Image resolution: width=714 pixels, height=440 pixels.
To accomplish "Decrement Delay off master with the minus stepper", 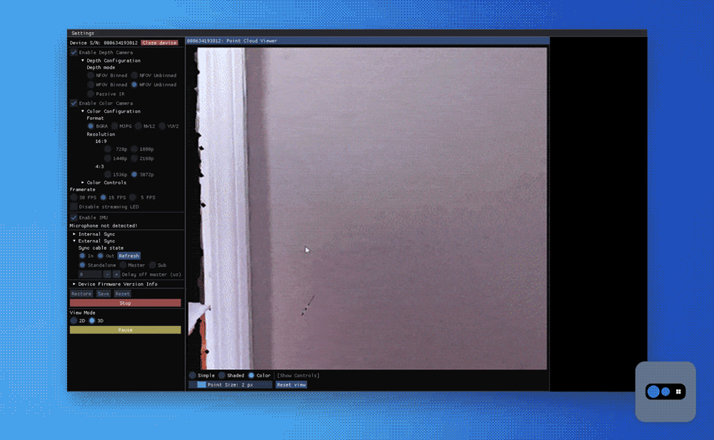I will (x=107, y=274).
